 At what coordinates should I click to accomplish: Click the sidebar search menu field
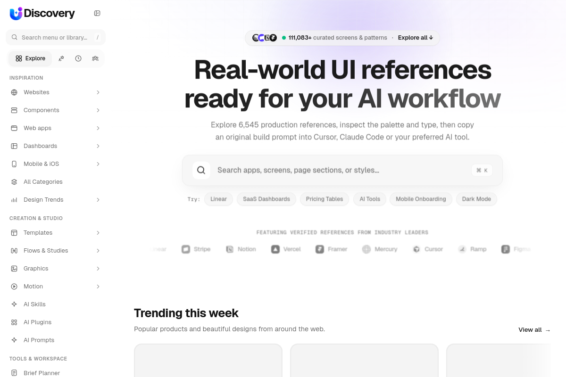point(56,37)
